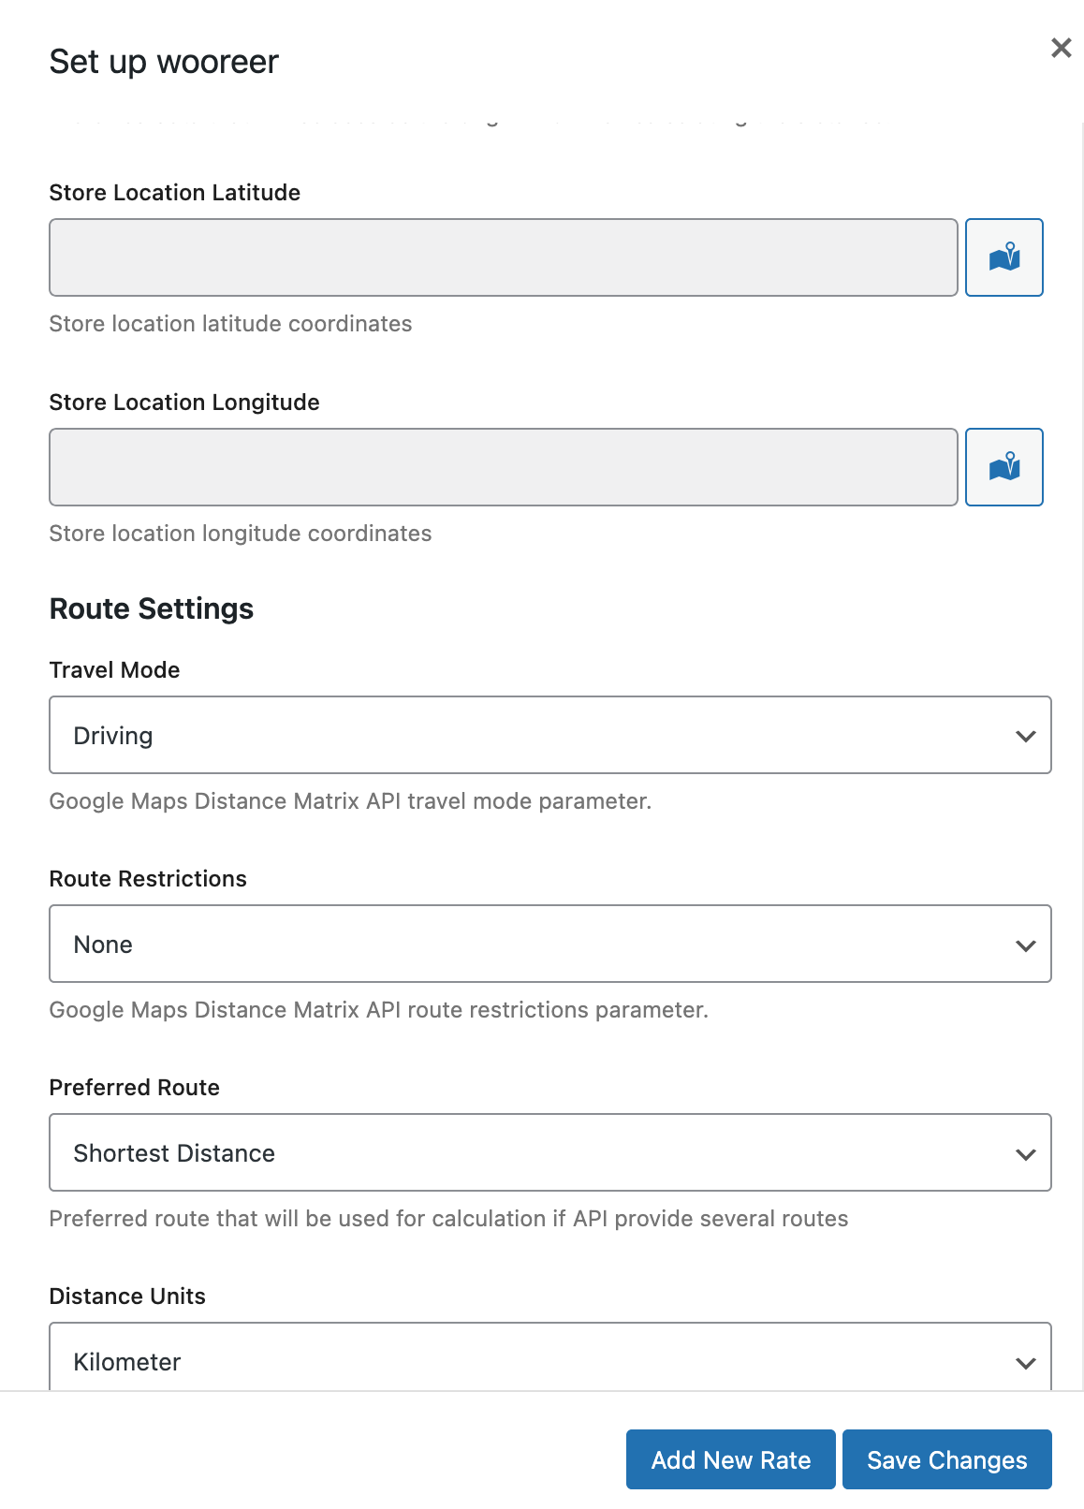
Task: Close the Set up wooreer dialog
Action: pos(1061,48)
